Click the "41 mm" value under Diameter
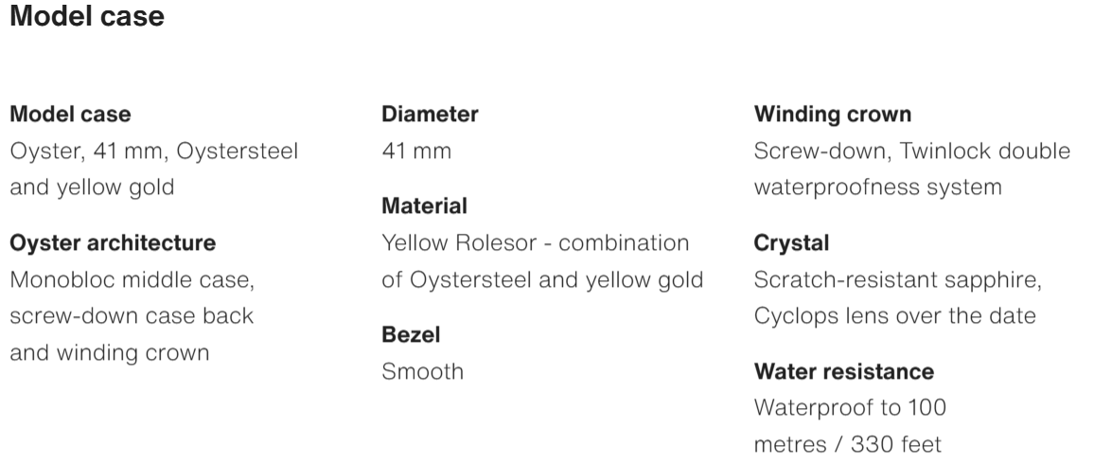 click(416, 151)
